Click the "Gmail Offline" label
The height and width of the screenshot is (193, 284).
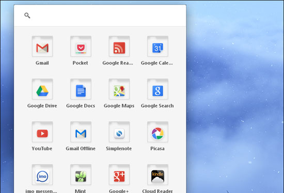coord(81,149)
